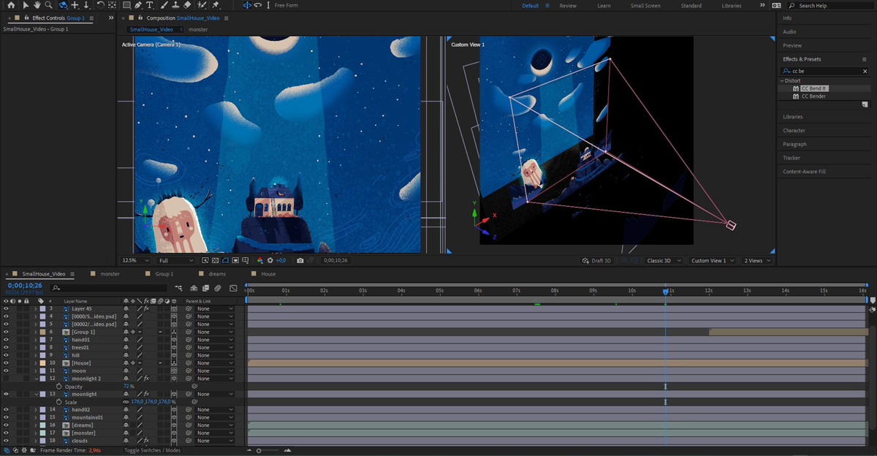The image size is (877, 456).
Task: Hide the hill layer
Action: click(7, 355)
